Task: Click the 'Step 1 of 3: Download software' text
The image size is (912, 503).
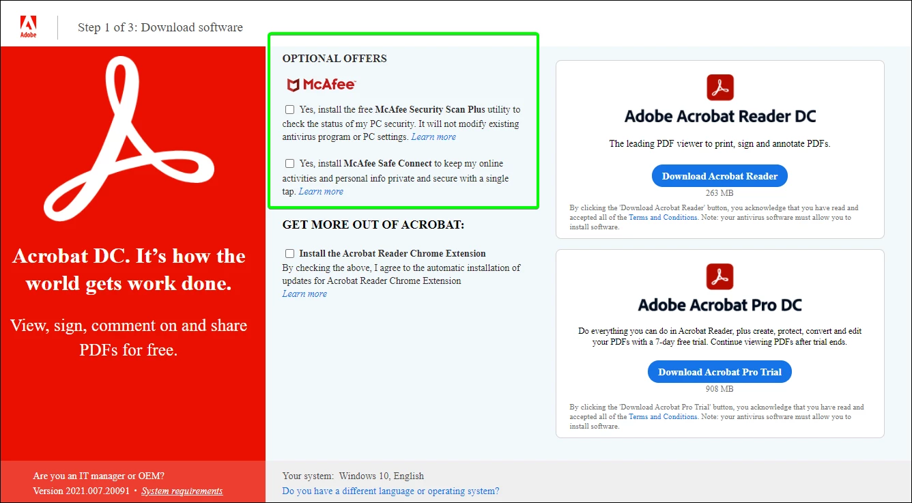Action: pos(160,27)
